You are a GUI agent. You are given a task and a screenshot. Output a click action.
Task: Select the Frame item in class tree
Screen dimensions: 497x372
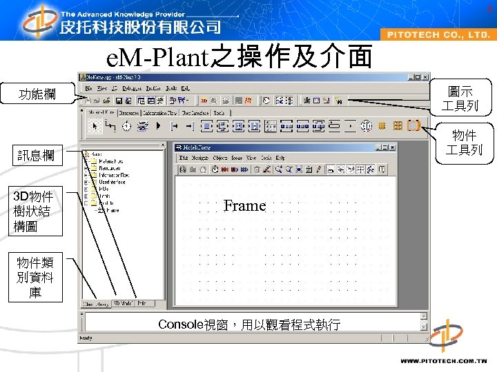[x=113, y=210]
